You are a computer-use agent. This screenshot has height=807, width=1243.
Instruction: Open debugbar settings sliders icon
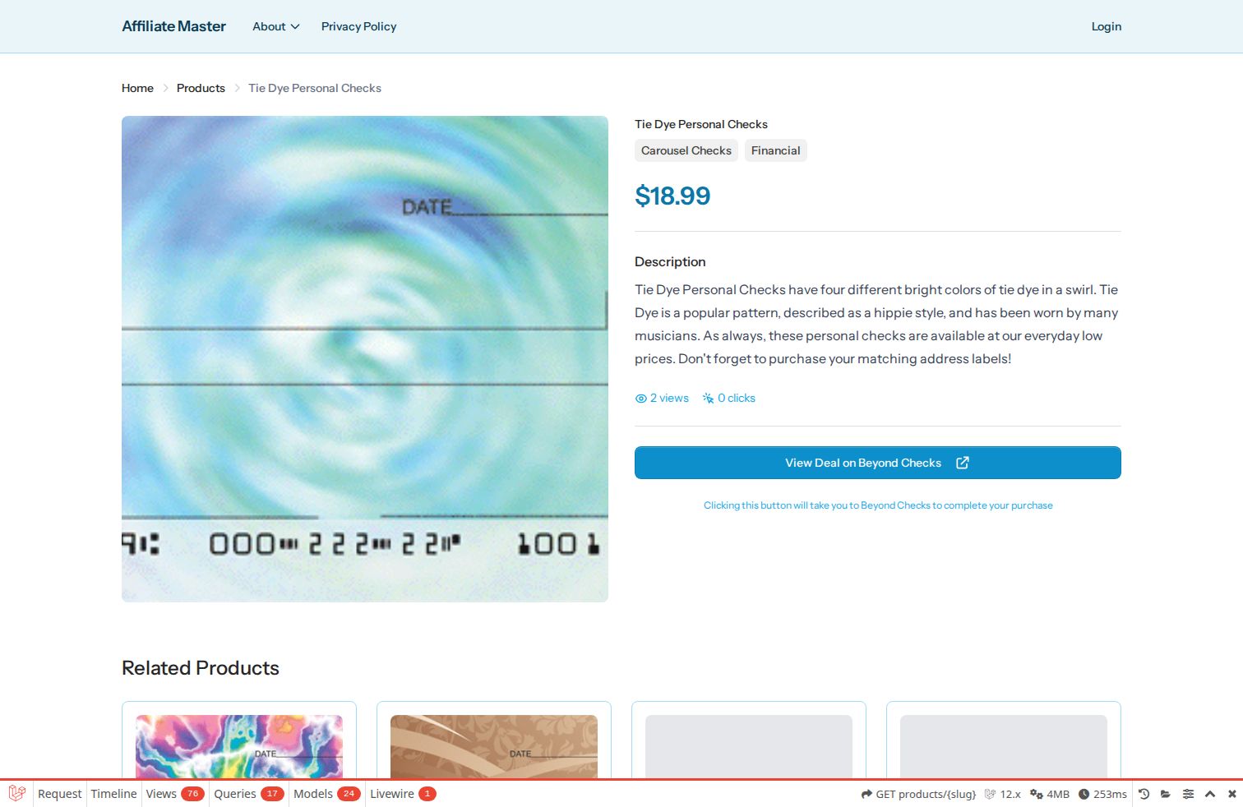tap(1188, 794)
